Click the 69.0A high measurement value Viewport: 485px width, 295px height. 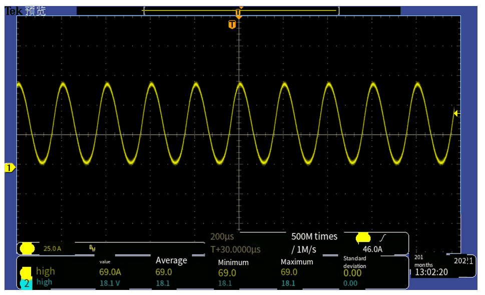[x=110, y=272]
